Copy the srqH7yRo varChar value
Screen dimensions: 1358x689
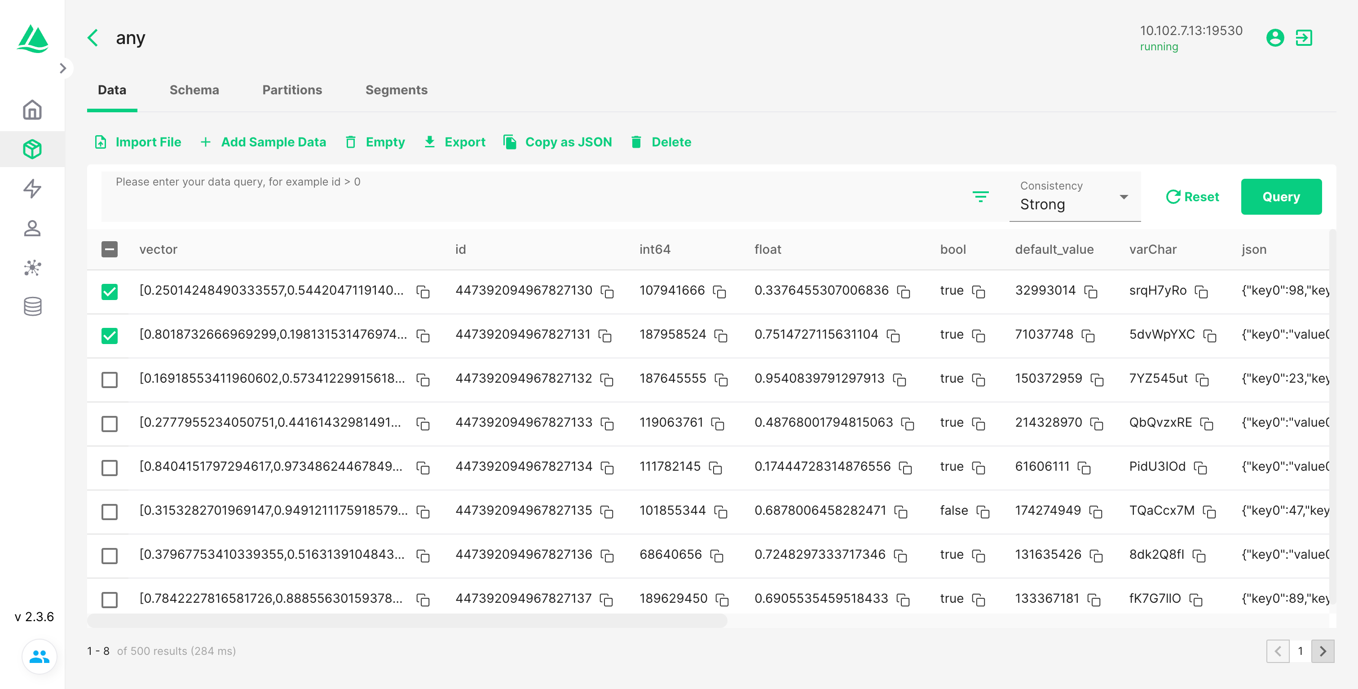click(x=1201, y=291)
